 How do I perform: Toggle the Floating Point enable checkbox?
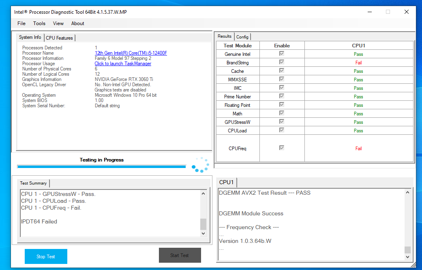click(x=282, y=104)
